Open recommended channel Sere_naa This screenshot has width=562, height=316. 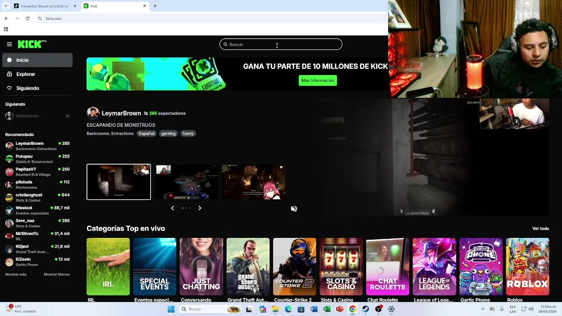point(37,223)
